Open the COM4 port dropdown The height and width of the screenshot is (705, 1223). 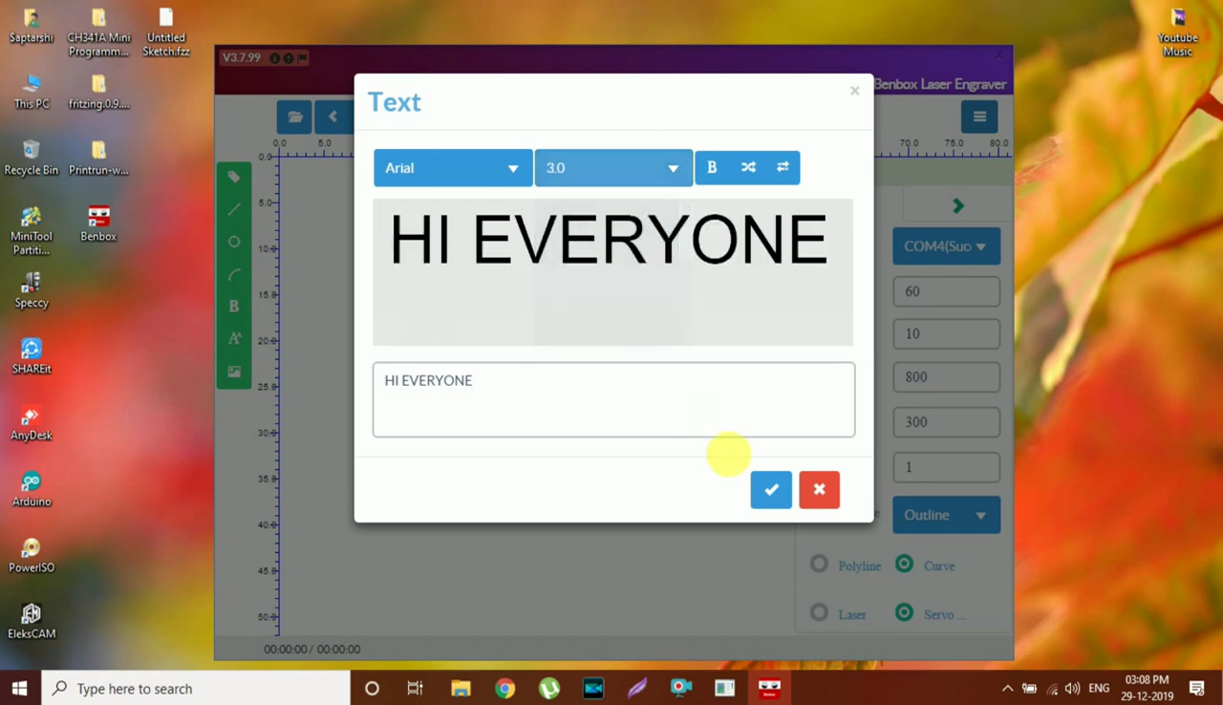point(946,246)
